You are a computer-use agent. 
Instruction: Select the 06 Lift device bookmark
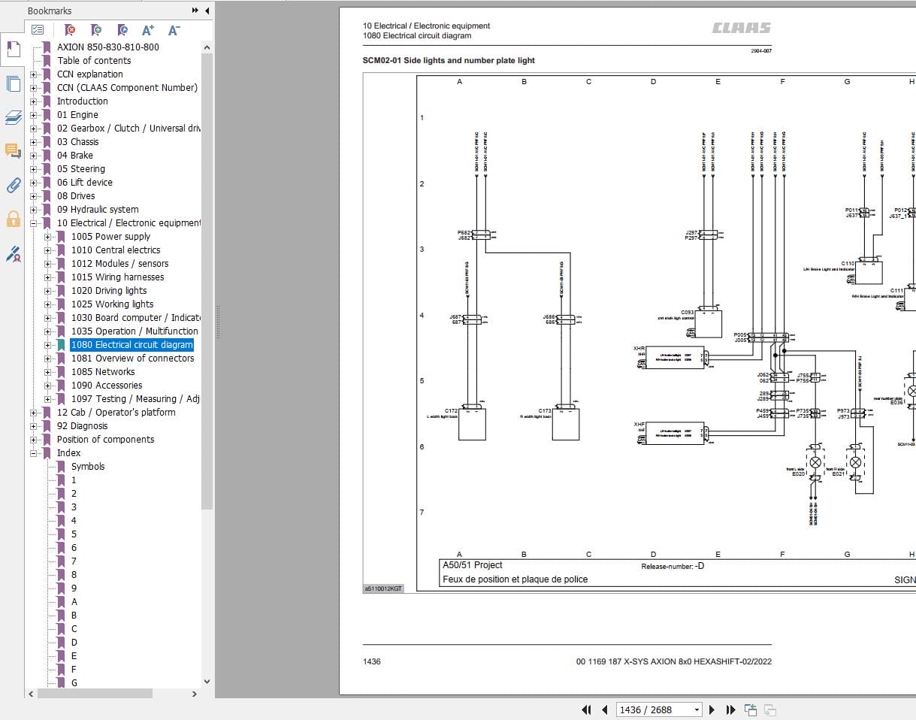pos(85,183)
